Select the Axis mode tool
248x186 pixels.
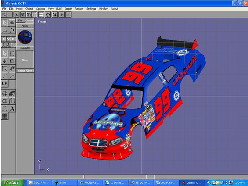[x=4, y=30]
